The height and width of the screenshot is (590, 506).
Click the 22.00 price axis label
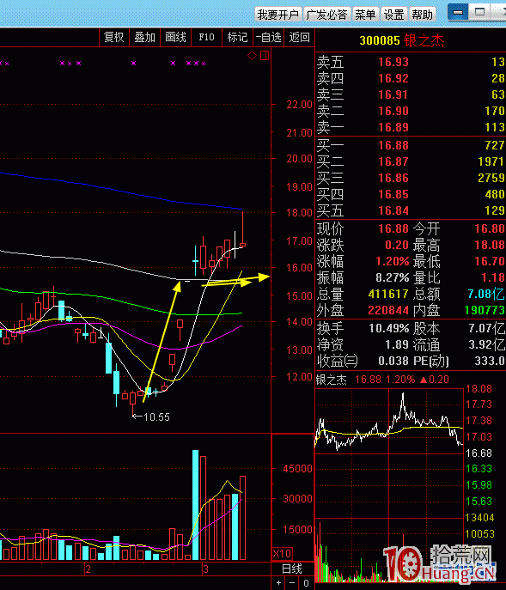click(x=299, y=105)
